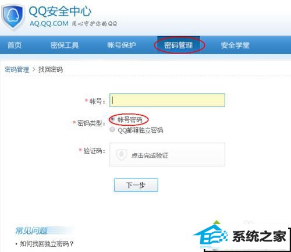
Task: Focus the 帐号 input field
Action: coord(167,100)
